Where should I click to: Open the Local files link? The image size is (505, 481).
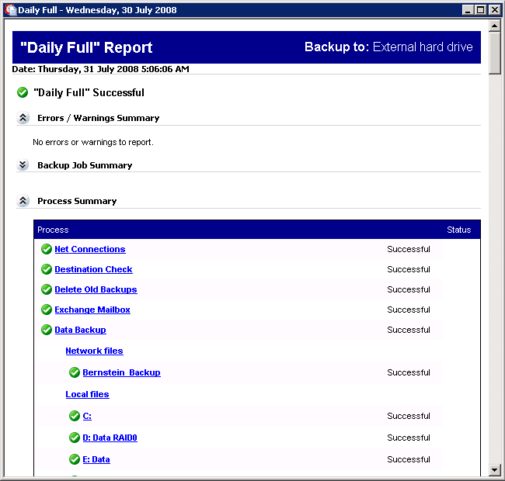87,394
